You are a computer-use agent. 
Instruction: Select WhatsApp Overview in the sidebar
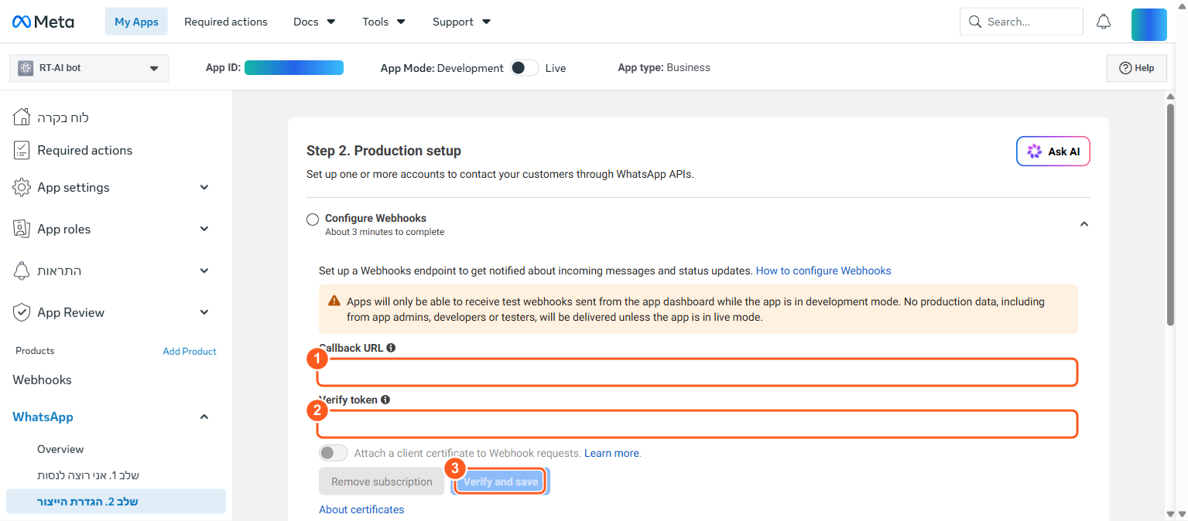point(60,449)
